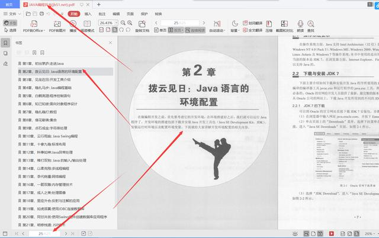The width and height of the screenshot is (379, 238).
Task: Select the 编辑 ribbon tab
Action: (x=116, y=14)
